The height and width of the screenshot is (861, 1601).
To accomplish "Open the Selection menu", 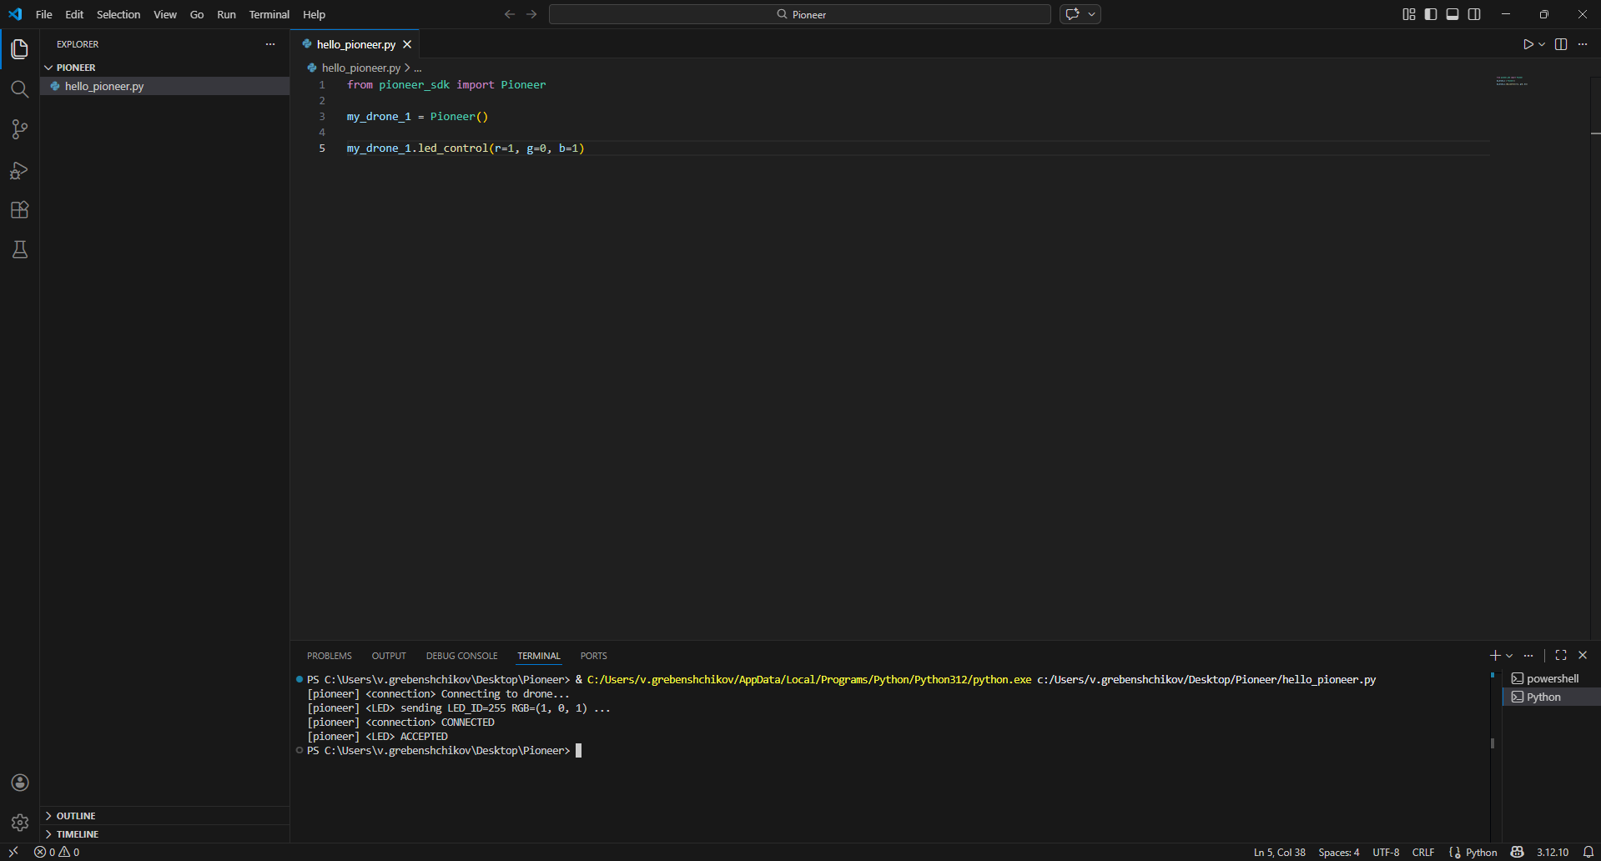I will [118, 14].
